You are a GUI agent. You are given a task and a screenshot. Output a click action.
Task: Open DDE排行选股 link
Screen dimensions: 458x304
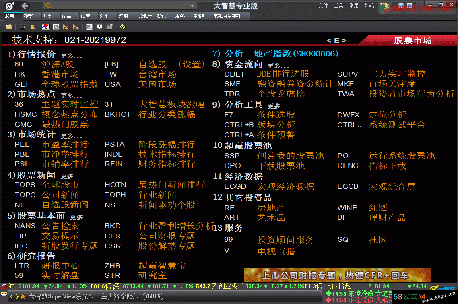[x=283, y=74]
